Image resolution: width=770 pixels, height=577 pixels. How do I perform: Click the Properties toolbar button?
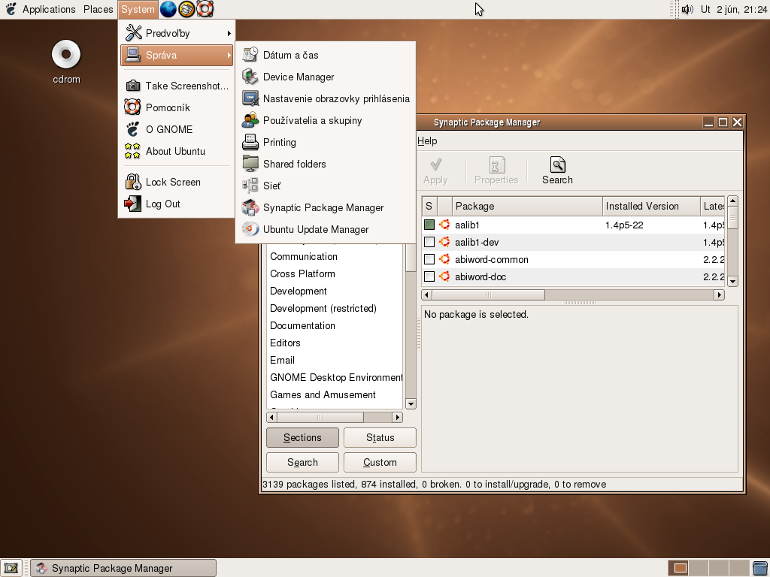point(496,171)
